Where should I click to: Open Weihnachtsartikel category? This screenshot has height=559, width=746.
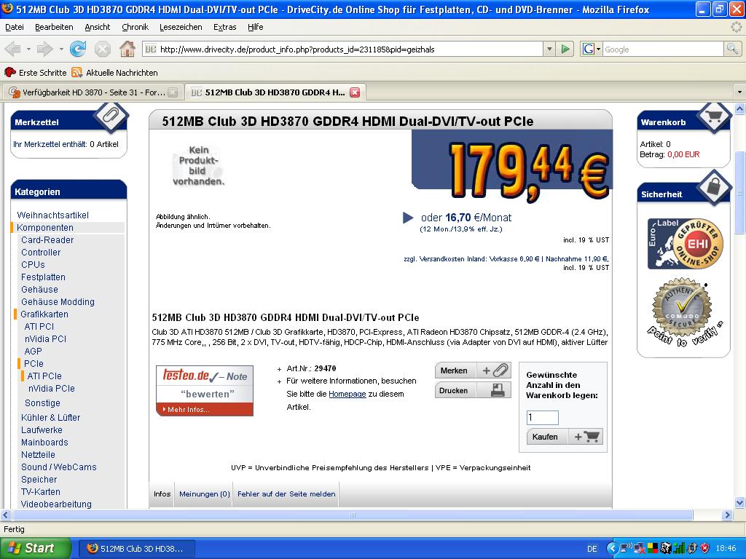click(x=52, y=215)
